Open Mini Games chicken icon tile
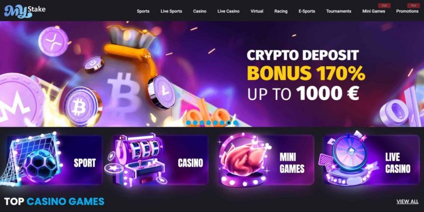Image resolution: width=424 pixels, height=212 pixels. [245, 160]
